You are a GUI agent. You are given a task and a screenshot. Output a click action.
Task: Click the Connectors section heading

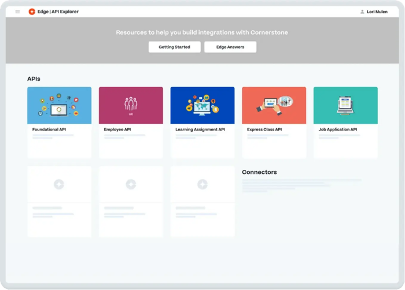coord(259,172)
